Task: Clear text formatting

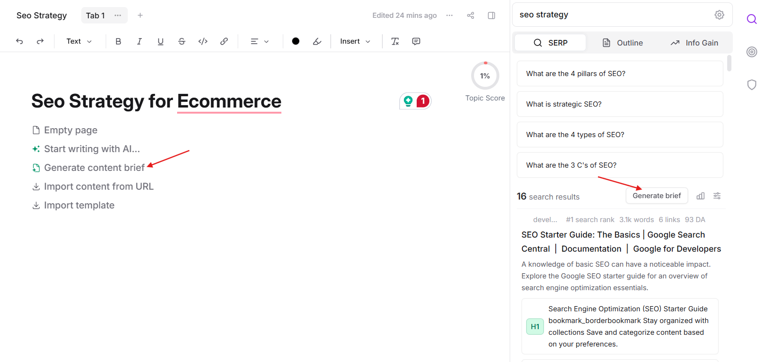Action: [395, 41]
